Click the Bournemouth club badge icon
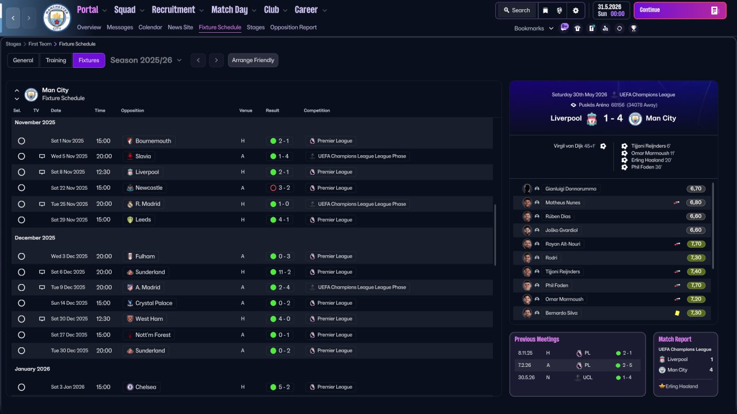Image resolution: width=737 pixels, height=414 pixels. 130,141
